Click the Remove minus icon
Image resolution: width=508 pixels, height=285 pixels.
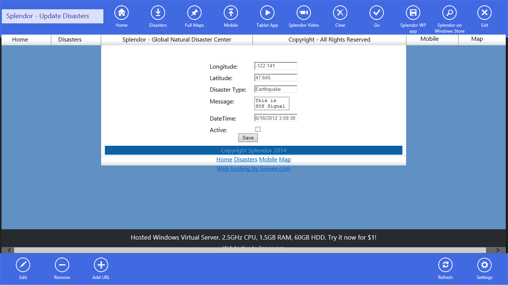coord(62,265)
